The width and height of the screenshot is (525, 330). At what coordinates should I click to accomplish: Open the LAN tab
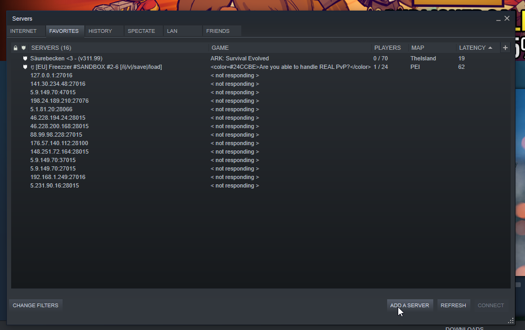click(x=172, y=31)
